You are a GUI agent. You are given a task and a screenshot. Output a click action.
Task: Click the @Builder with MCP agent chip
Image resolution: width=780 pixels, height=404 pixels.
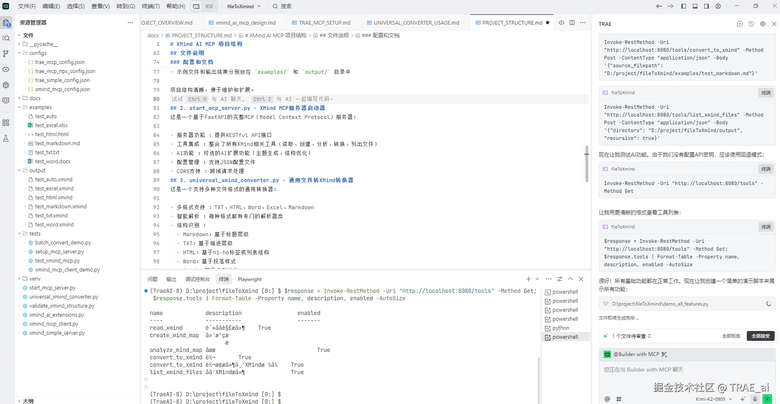pos(636,354)
